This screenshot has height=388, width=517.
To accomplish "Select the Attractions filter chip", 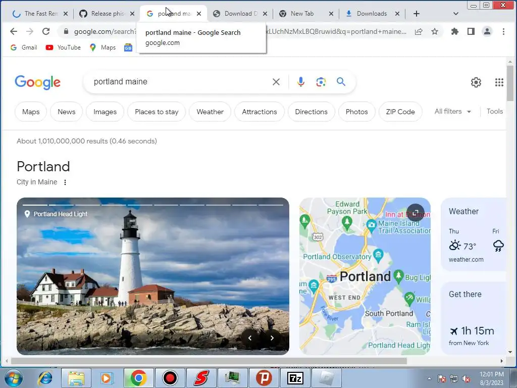I will pyautogui.click(x=259, y=112).
